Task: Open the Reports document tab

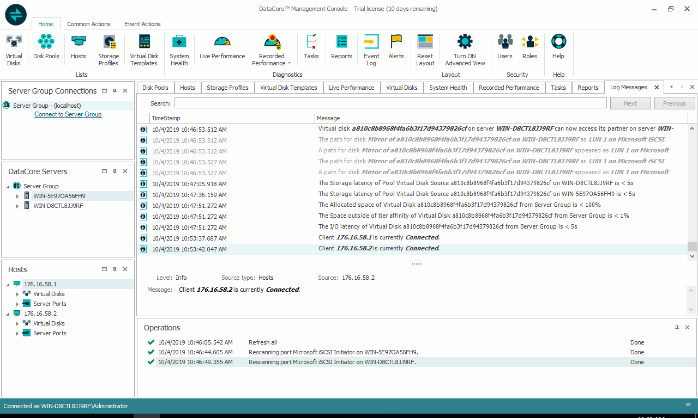Action: (588, 88)
